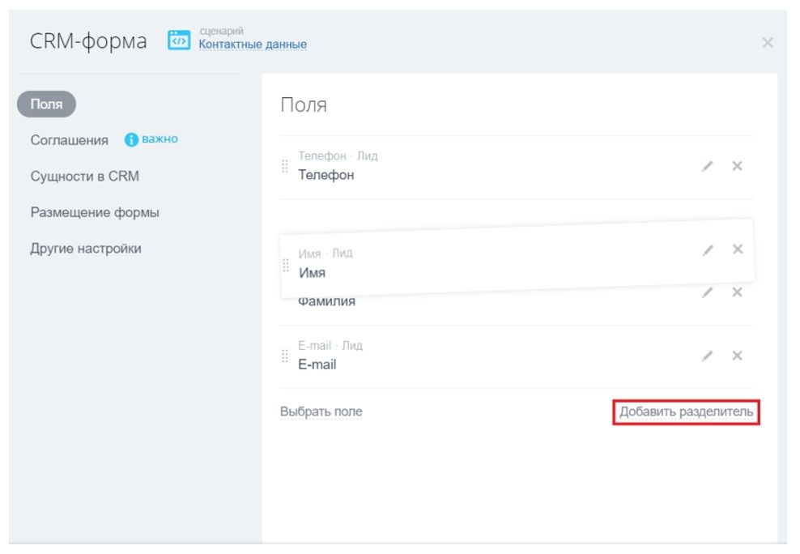Image resolution: width=800 pixels, height=554 pixels.
Task: Go to Сущности в CRM section
Action: [x=85, y=176]
